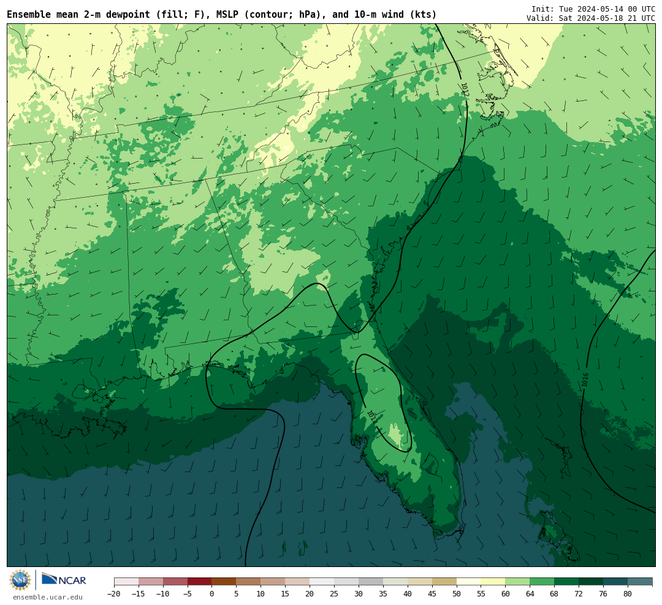
Task: Pick the 20 to 25 off-white swatch
Action: (x=322, y=582)
